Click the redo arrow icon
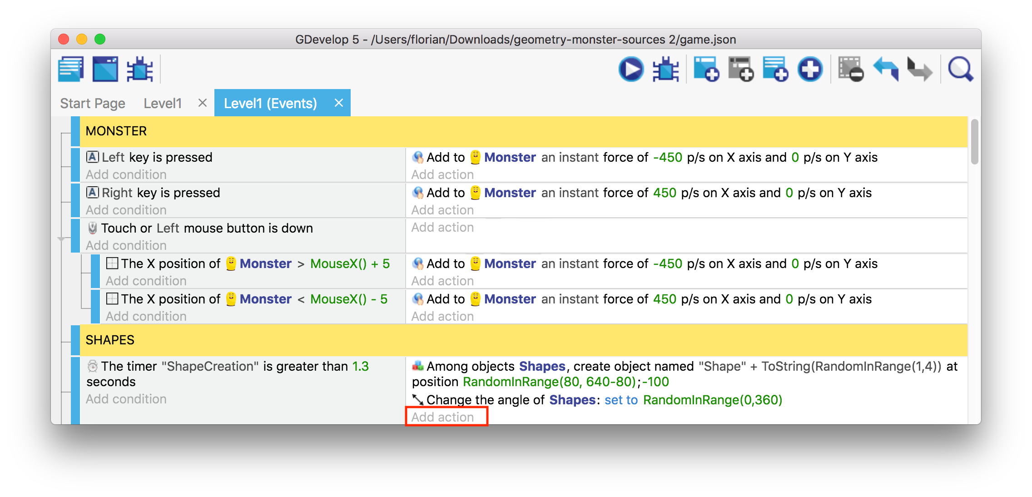 (919, 70)
